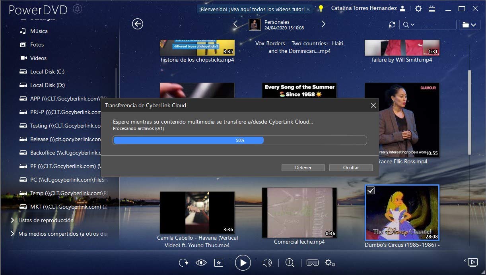The height and width of the screenshot is (275, 486).
Task: Click the 58% transfer progress bar
Action: click(x=240, y=140)
